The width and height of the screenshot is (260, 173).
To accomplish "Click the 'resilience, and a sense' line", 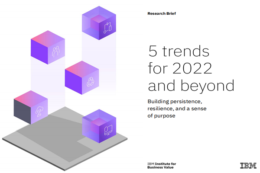I will tap(177, 109).
